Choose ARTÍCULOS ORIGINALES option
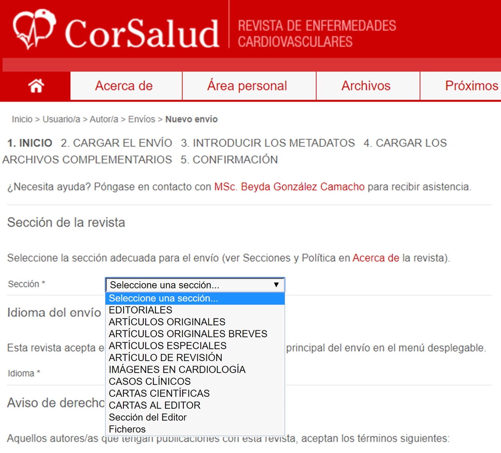501x453 pixels. (x=167, y=322)
